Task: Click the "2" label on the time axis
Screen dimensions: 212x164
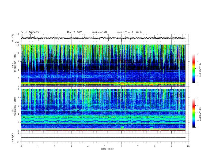Action: [55, 146]
